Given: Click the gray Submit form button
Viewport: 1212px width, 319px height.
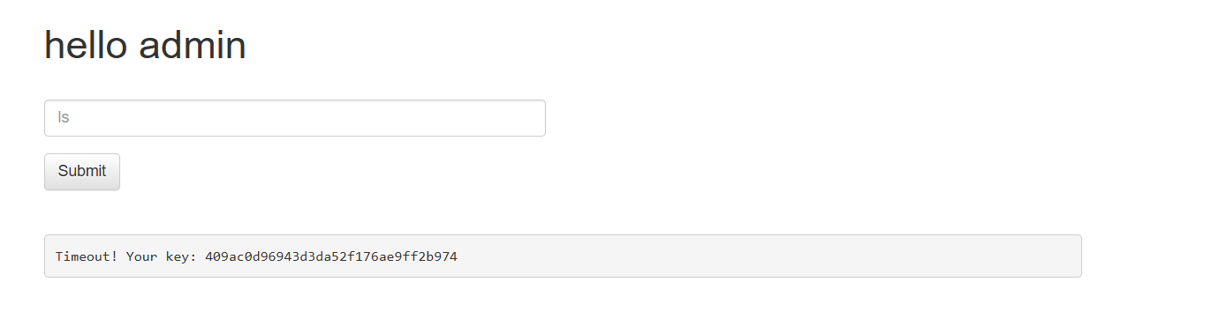Looking at the screenshot, I should pyautogui.click(x=82, y=172).
